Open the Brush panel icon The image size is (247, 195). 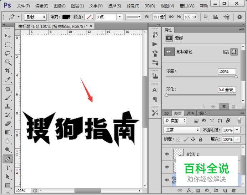tap(155, 63)
